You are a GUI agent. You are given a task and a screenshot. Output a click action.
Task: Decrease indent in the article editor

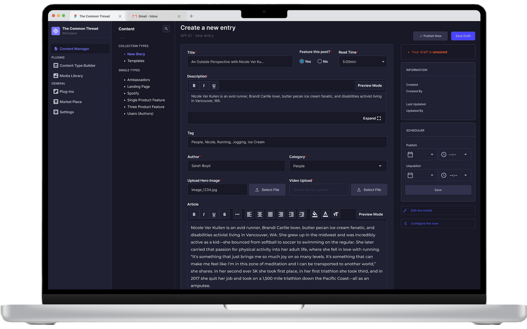coord(291,215)
